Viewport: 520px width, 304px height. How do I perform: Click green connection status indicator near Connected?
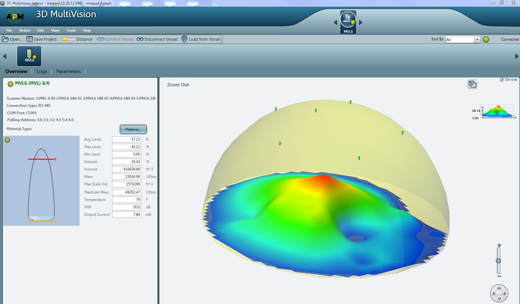[x=486, y=39]
